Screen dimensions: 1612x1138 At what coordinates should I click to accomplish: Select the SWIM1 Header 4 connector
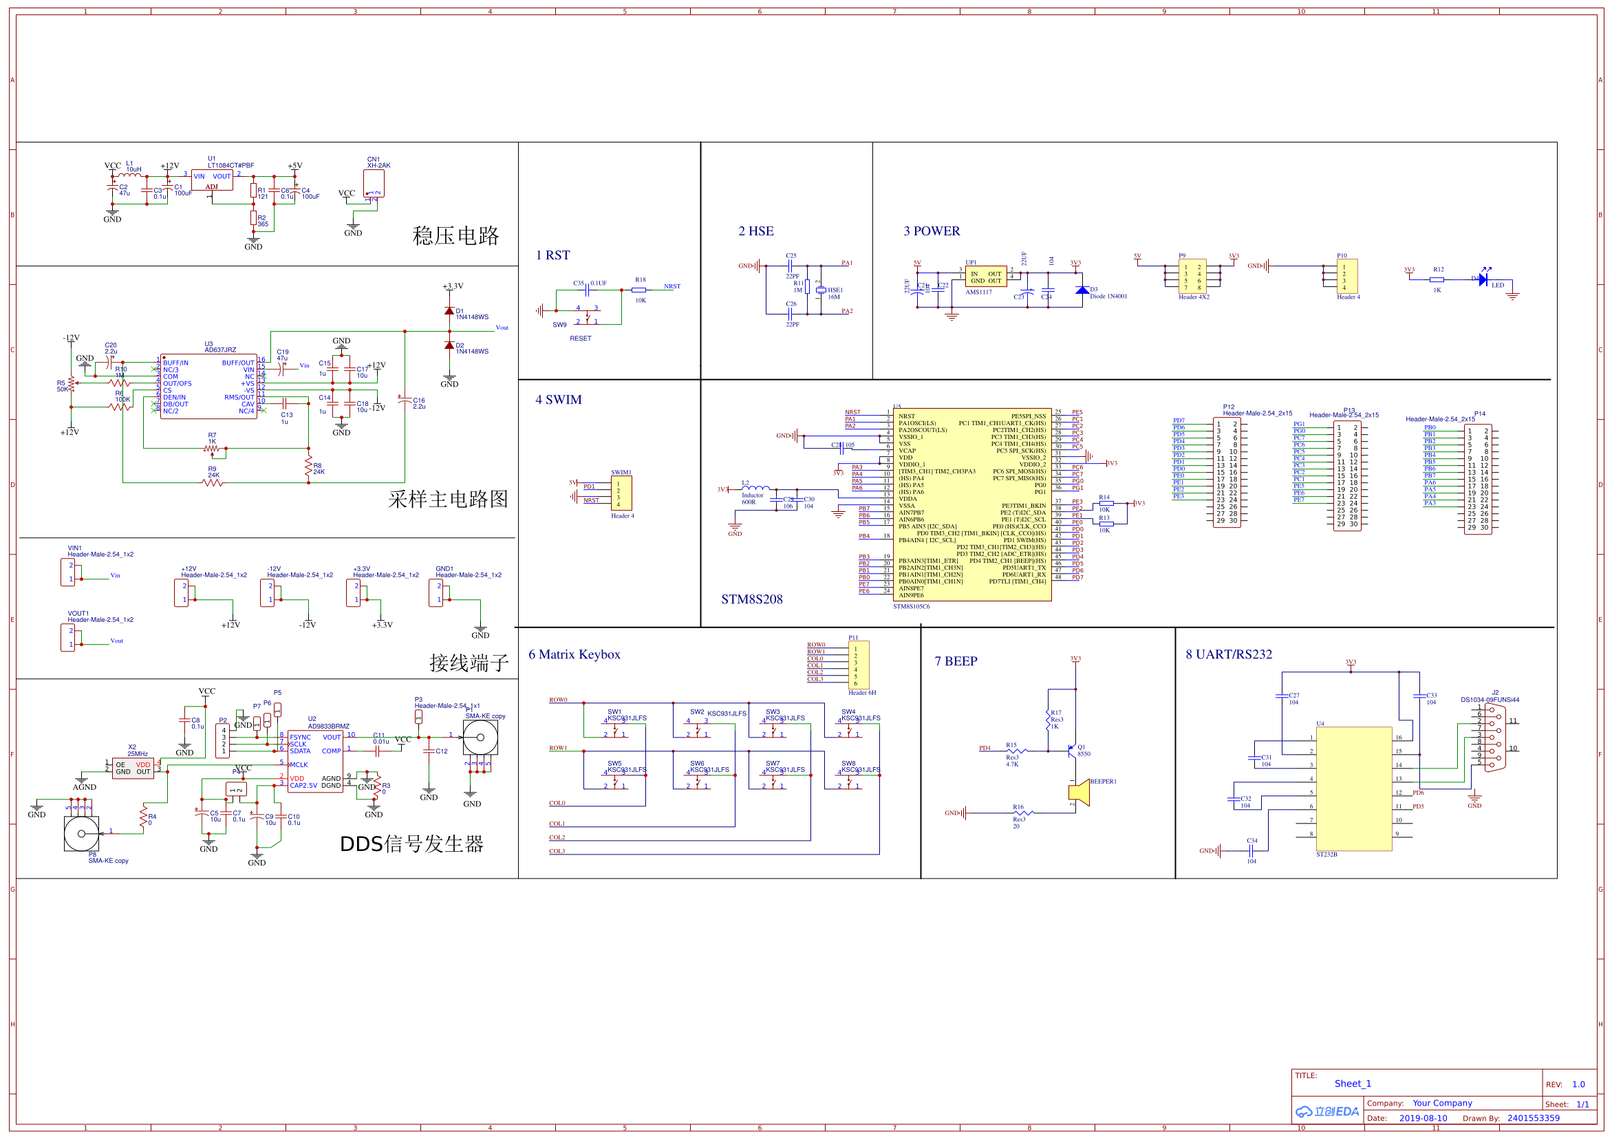click(622, 493)
